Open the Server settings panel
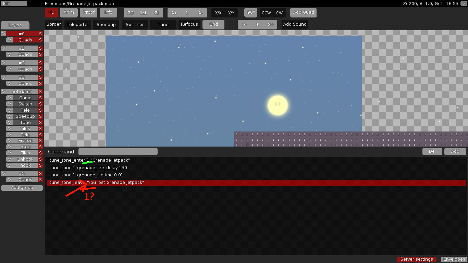The image size is (468, 263). (417, 259)
